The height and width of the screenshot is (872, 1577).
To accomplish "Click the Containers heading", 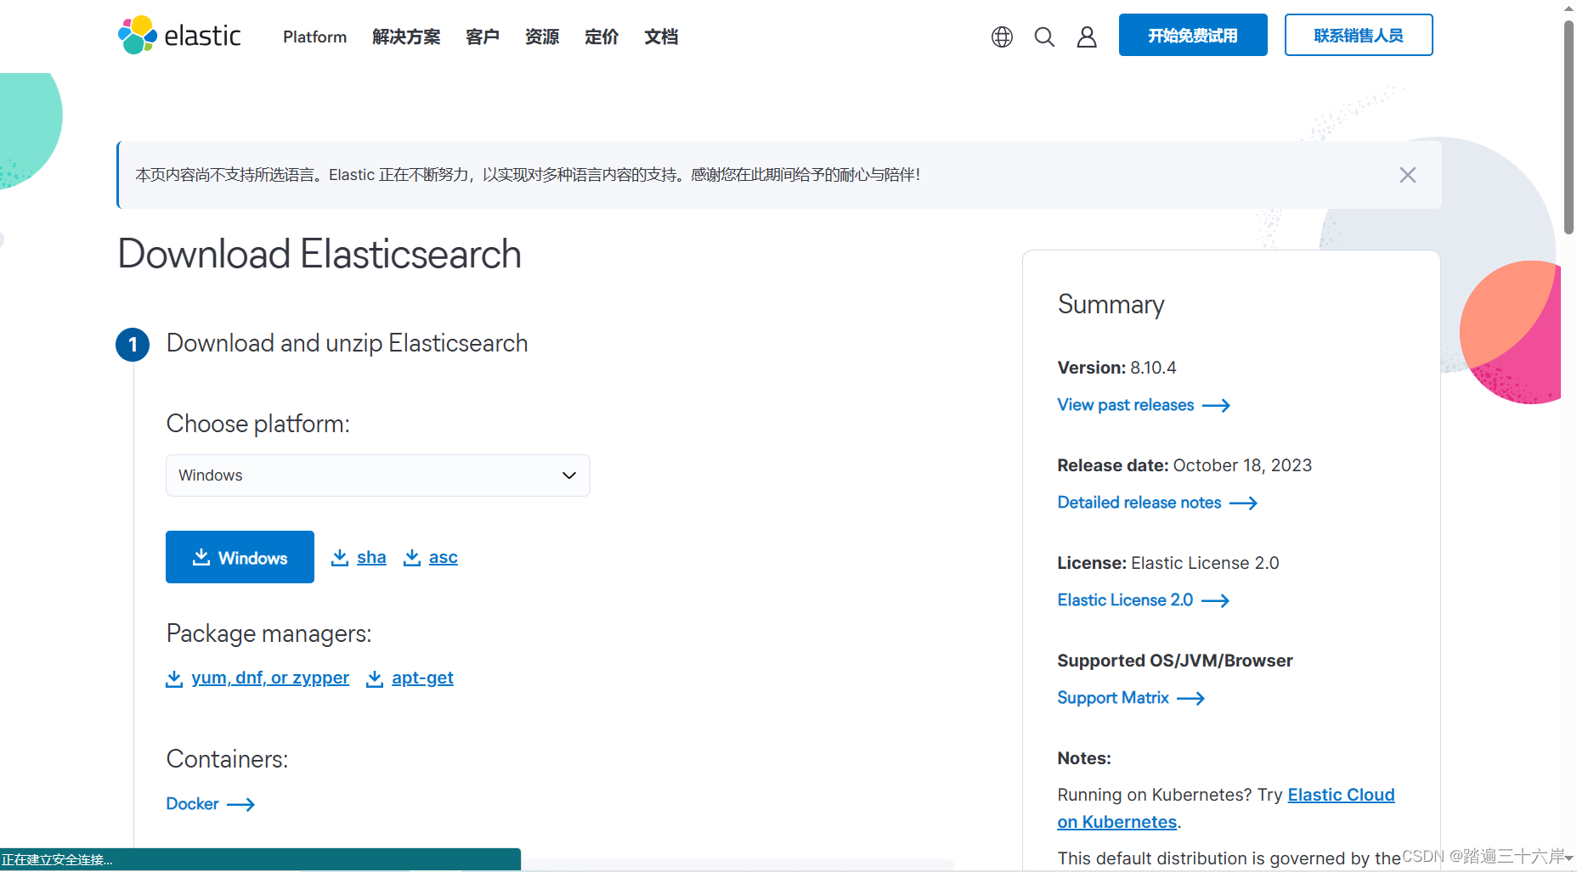I will [x=227, y=759].
